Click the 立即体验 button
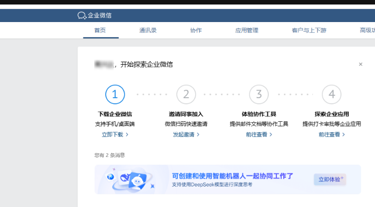The image size is (375, 207). pyautogui.click(x=330, y=179)
